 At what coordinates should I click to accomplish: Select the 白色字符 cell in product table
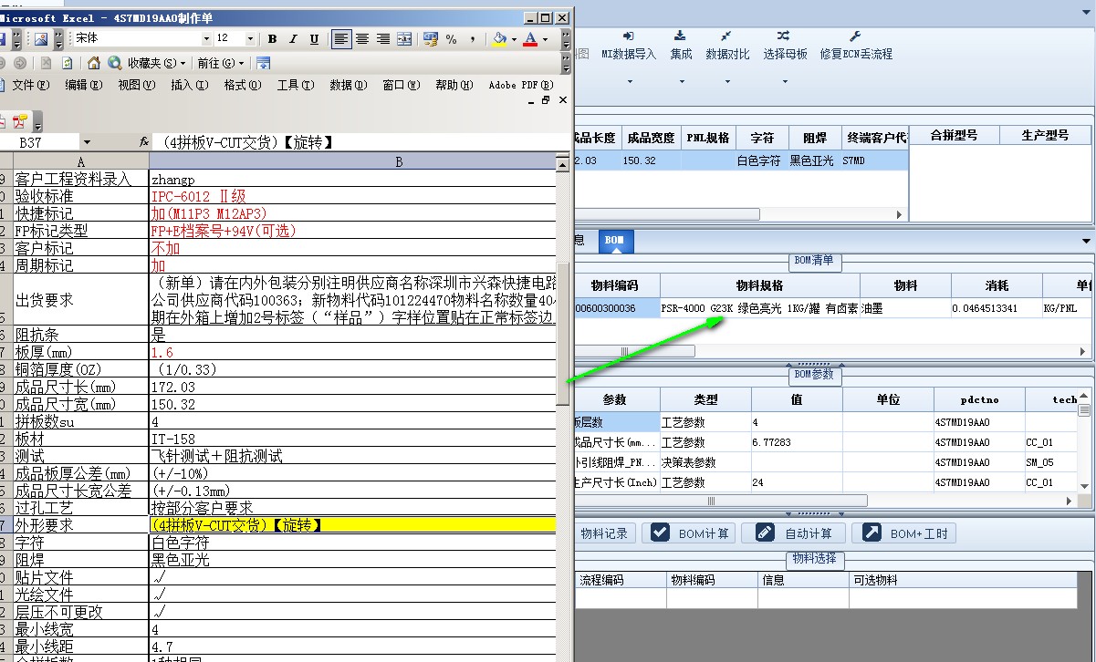pos(762,160)
